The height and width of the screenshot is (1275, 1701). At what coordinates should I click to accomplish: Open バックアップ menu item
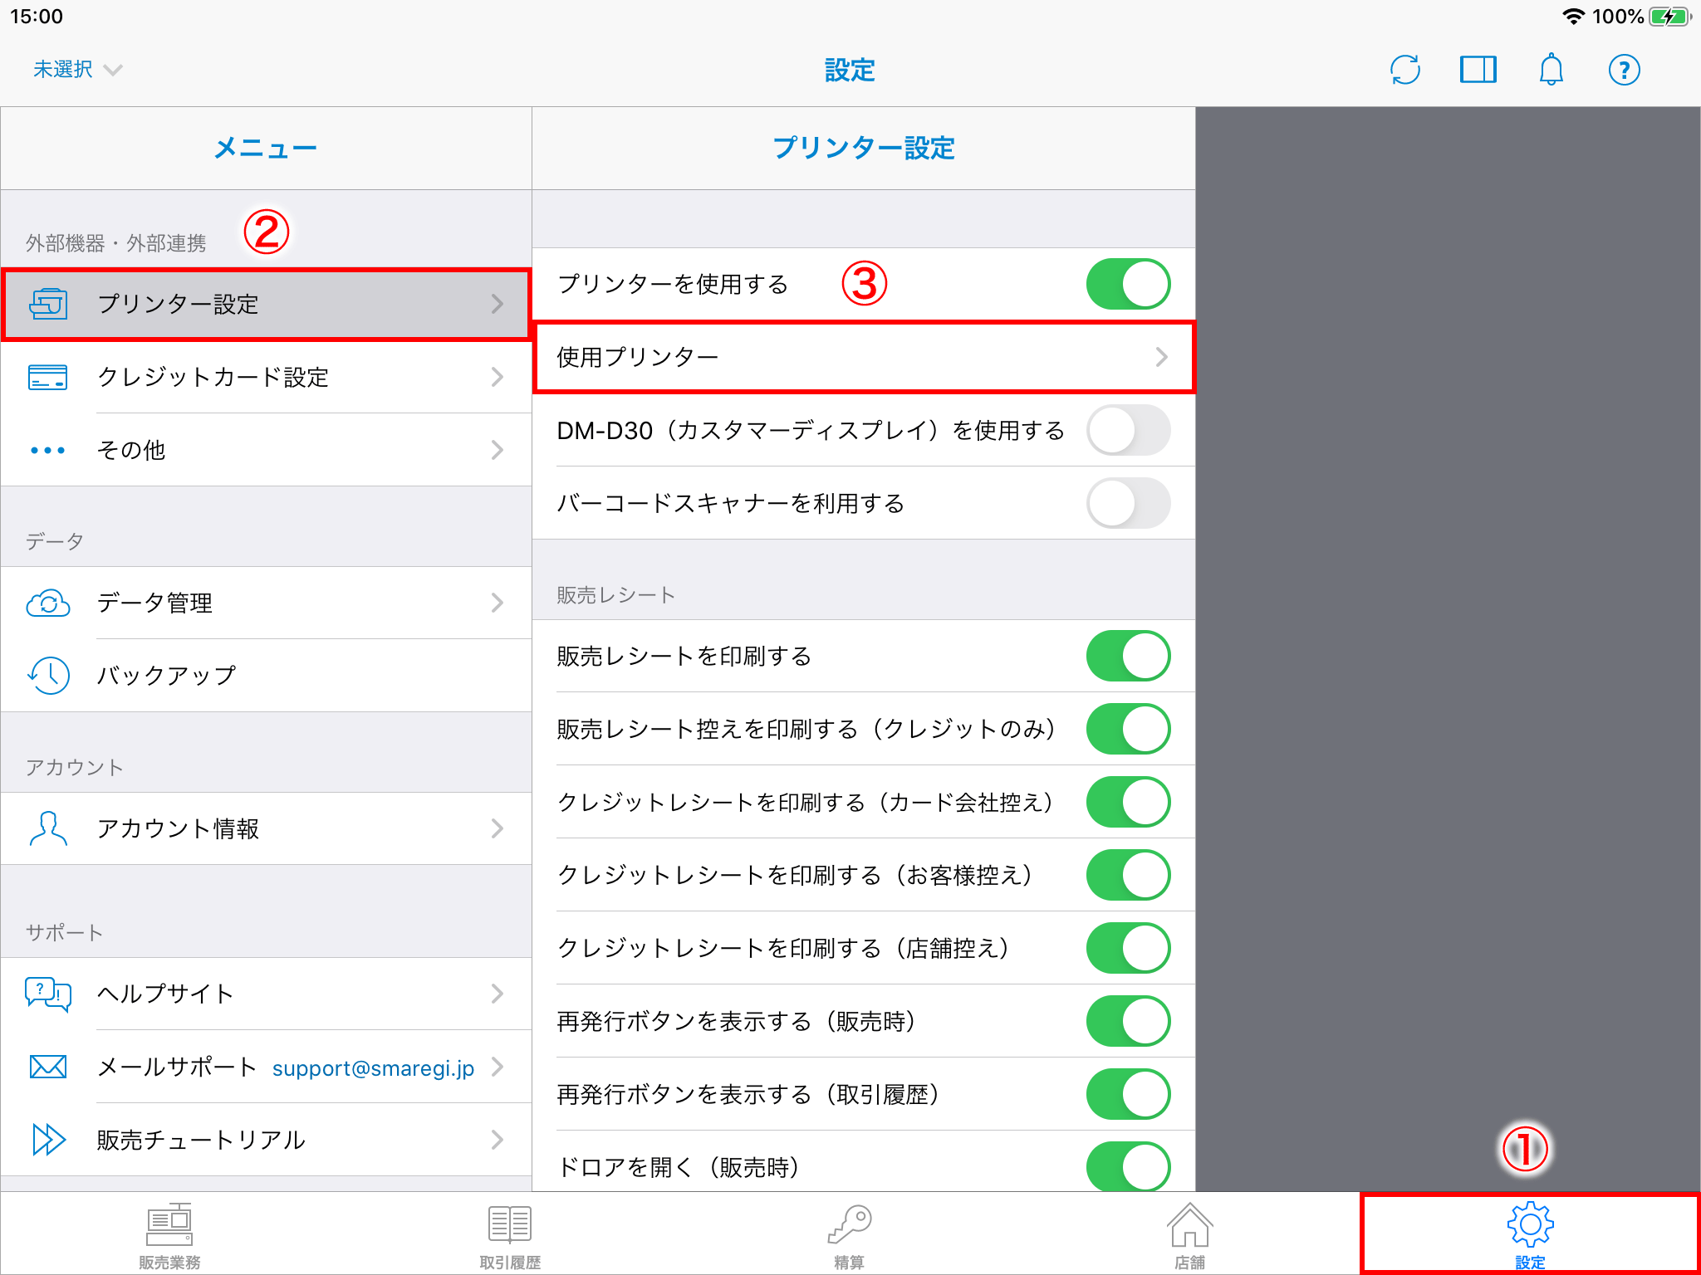(x=266, y=675)
